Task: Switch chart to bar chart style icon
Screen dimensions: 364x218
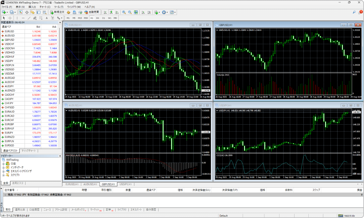Action: 105,12
